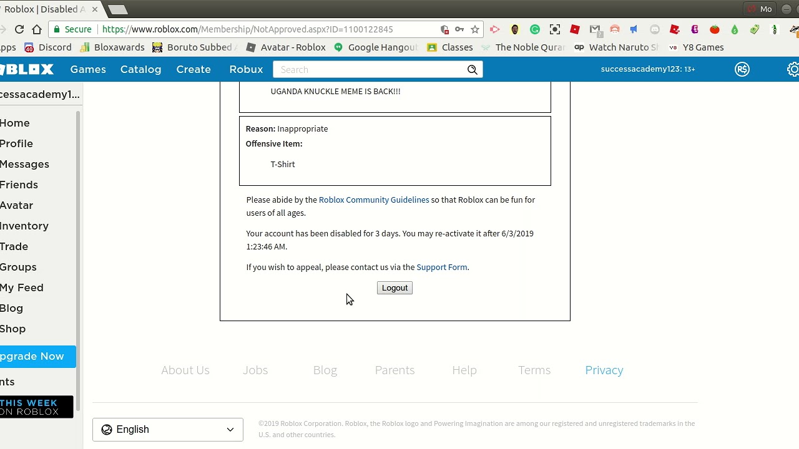
Task: Click the Upgrade Now button
Action: (37, 356)
